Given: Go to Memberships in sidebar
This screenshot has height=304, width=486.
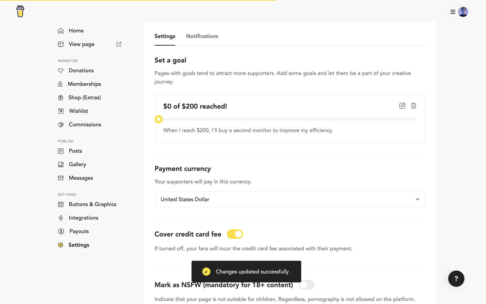Looking at the screenshot, I should pyautogui.click(x=84, y=84).
